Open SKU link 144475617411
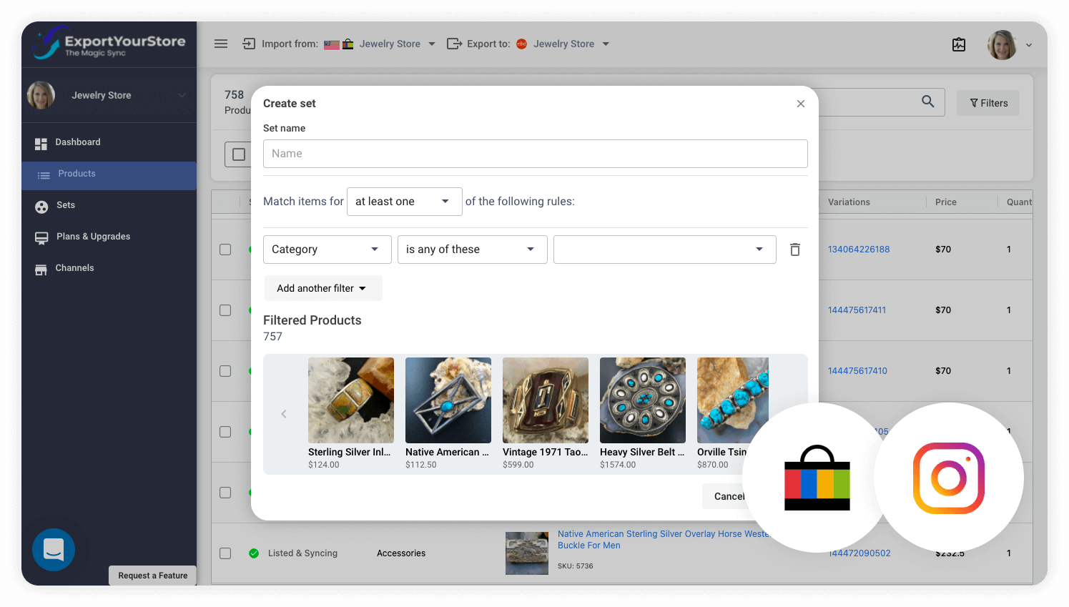The image size is (1069, 607). click(x=858, y=310)
